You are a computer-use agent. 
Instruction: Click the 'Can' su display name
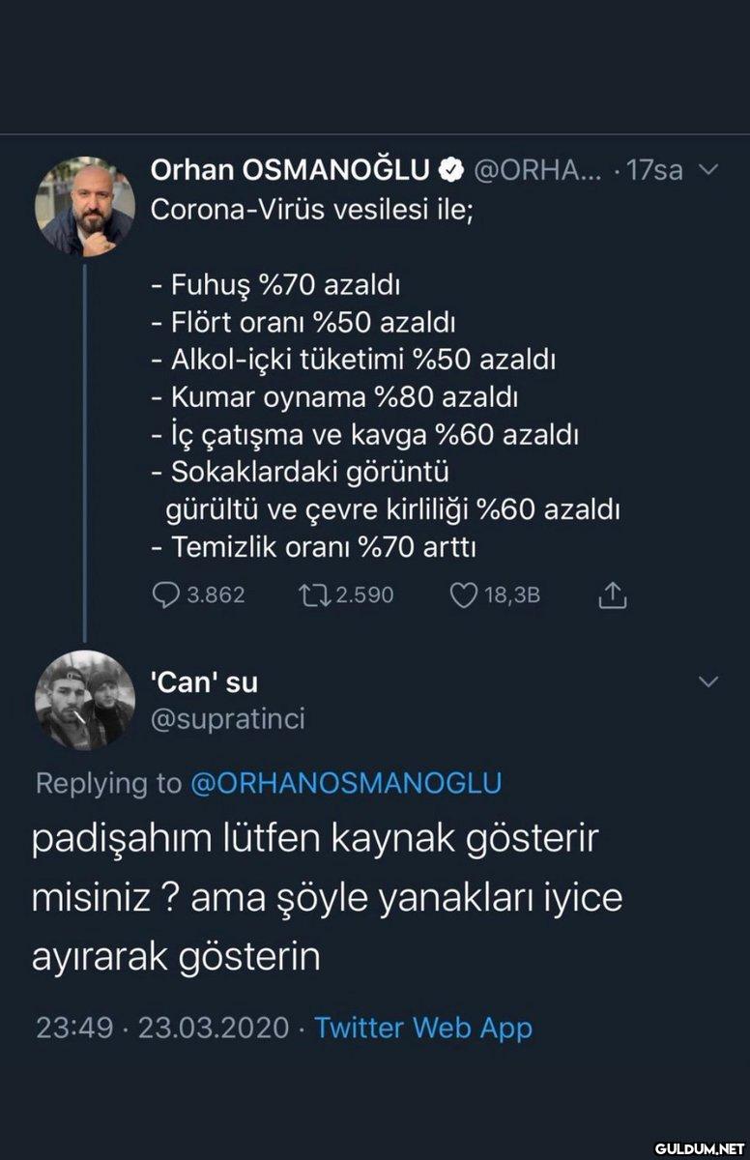205,681
